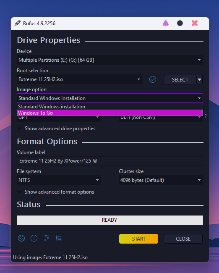Open the SELECT button split arrow
Screen dimensions: 219x273
pyautogui.click(x=200, y=79)
